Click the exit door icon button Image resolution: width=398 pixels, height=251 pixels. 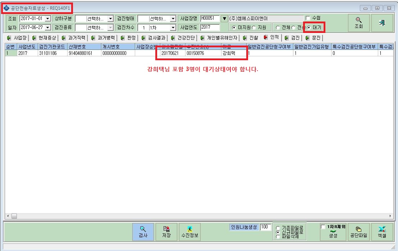[x=382, y=23]
